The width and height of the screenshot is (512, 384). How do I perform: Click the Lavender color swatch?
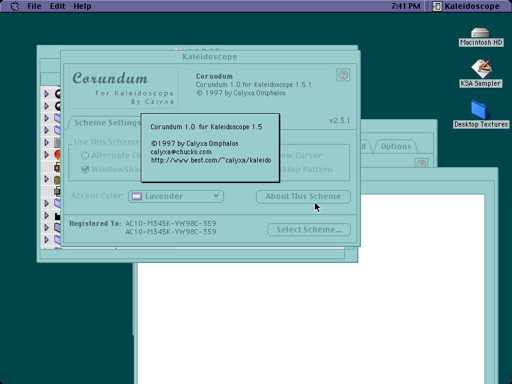click(x=137, y=196)
